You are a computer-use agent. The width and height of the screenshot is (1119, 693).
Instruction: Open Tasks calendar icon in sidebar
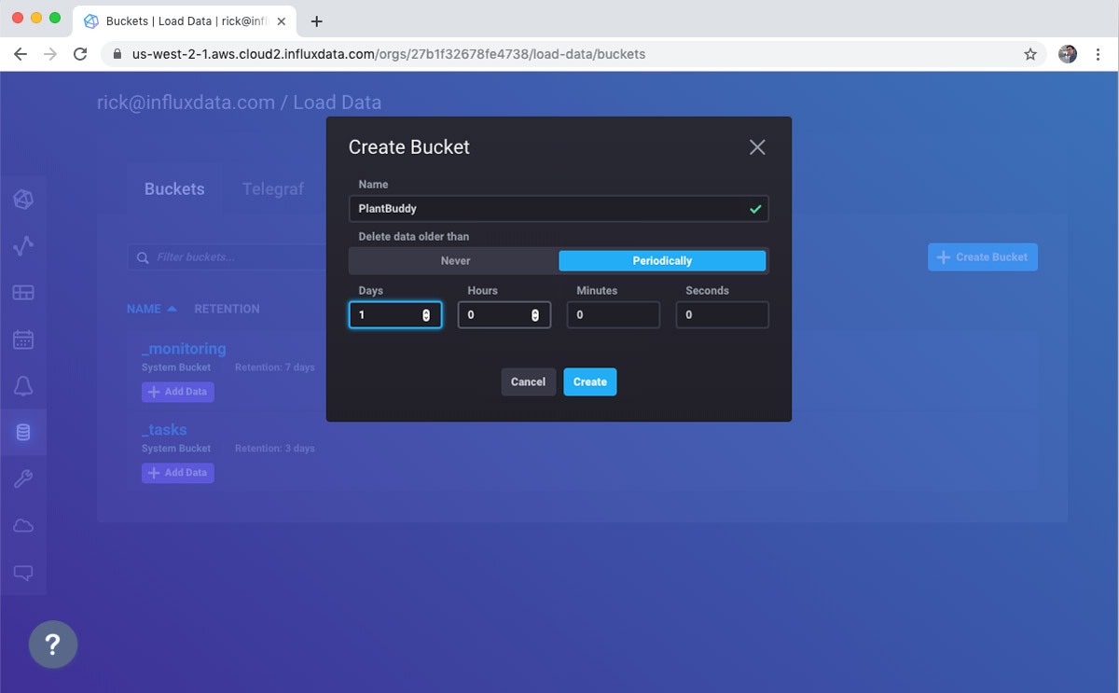[x=23, y=340]
